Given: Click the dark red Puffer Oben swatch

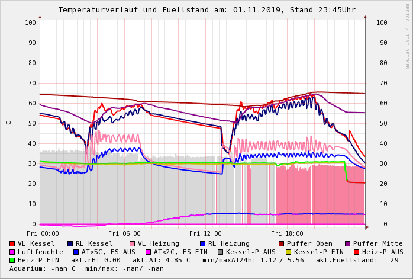Looking at the screenshot, I should (282, 243).
